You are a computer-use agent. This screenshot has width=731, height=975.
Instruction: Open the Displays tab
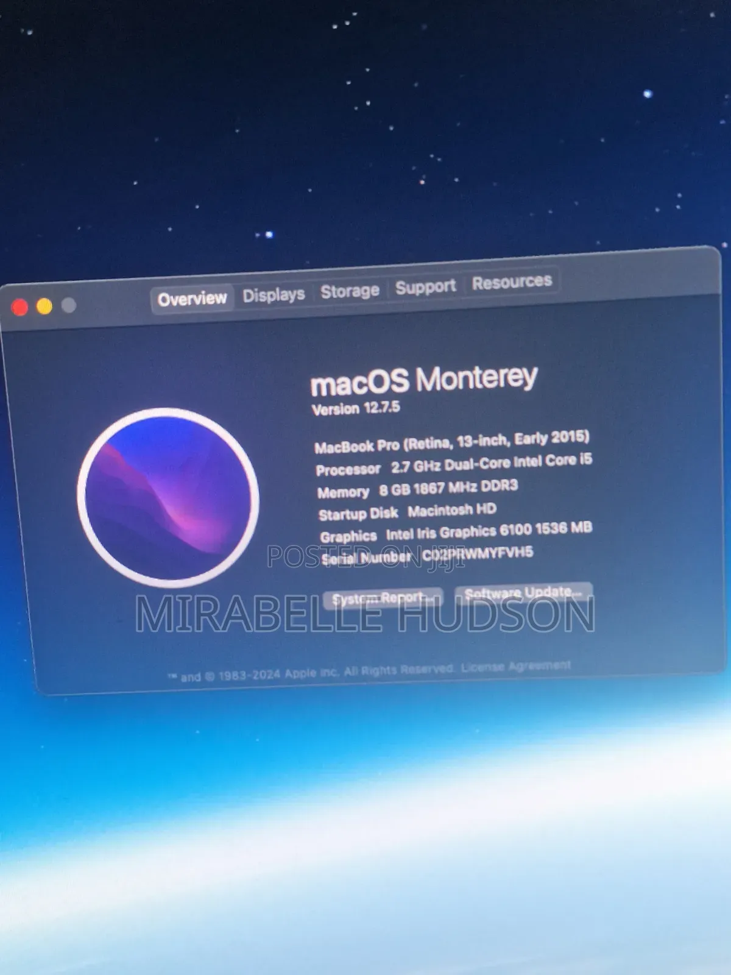click(274, 295)
